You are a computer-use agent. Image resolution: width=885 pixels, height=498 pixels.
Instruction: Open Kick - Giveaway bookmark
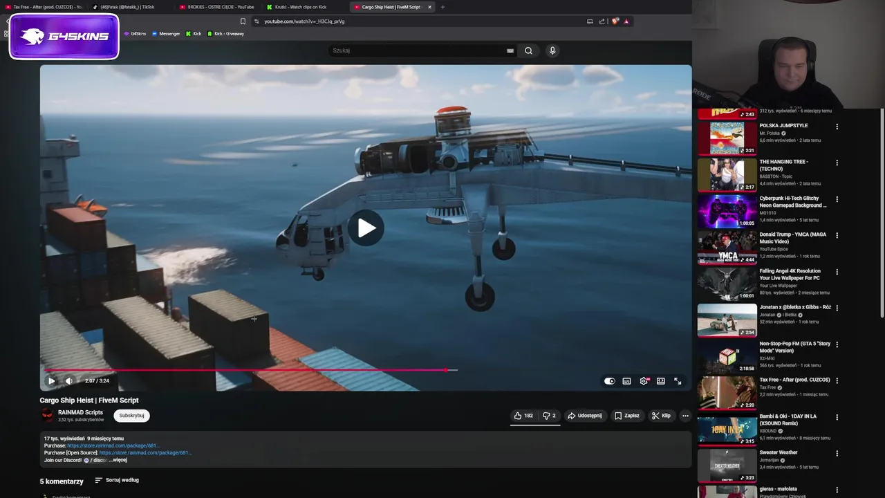point(225,34)
